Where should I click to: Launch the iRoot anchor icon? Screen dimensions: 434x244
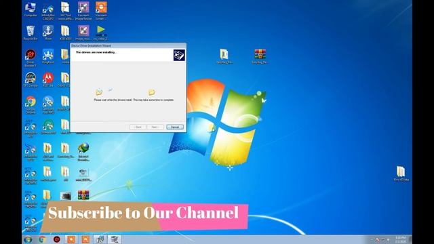point(48,33)
